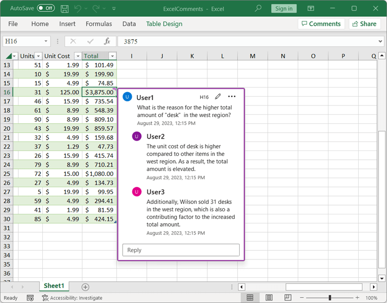Open Customize Quick Access Toolbar dropdown
This screenshot has width=387, height=303.
[114, 8]
